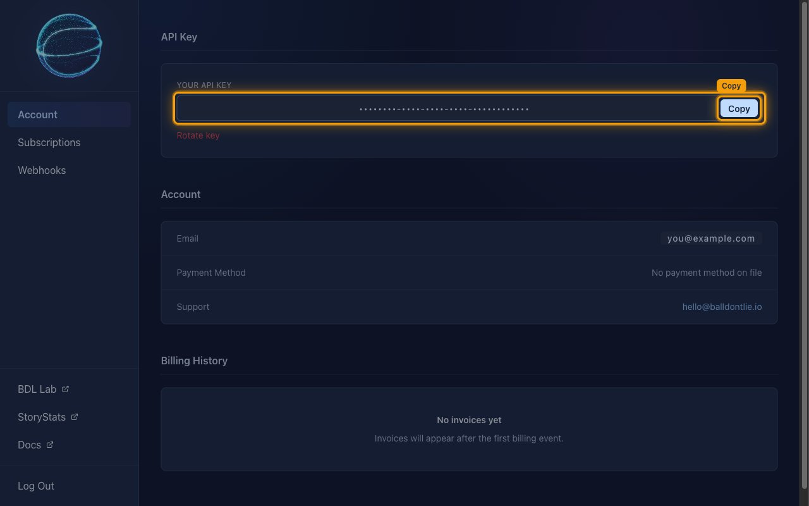
Task: Click the external-link icon beside Docs
Action: coord(50,445)
